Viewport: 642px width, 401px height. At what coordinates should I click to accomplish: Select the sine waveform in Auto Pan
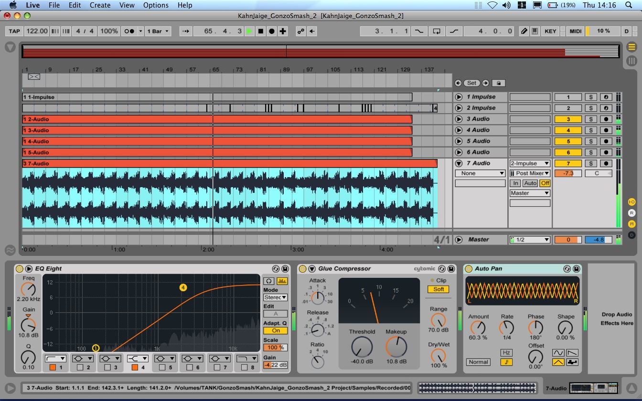[558, 353]
